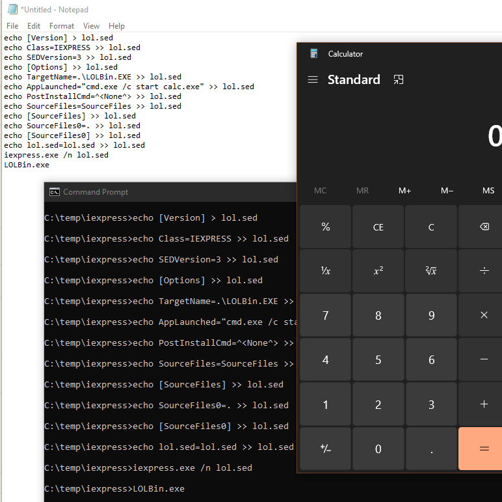The width and height of the screenshot is (502, 502).
Task: Open Notepad Help menu
Action: point(116,26)
